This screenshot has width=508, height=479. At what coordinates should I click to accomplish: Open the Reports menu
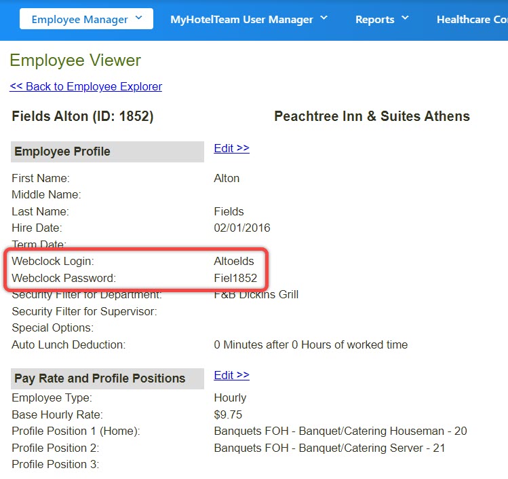pos(376,19)
